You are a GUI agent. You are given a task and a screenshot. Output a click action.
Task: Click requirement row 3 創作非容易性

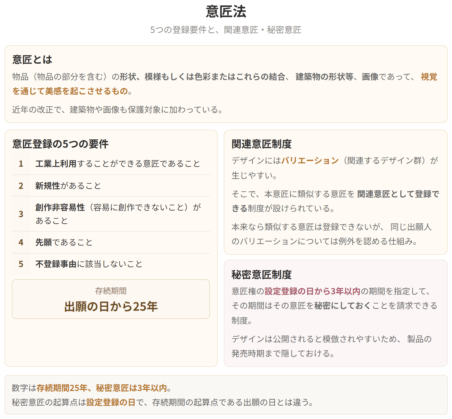point(111,214)
